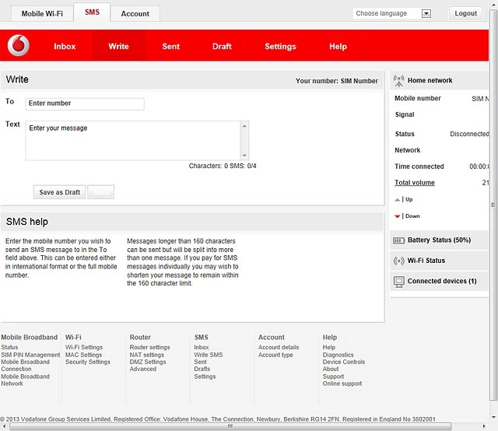
Task: Click the grey Up arrow icon
Action: pyautogui.click(x=397, y=200)
